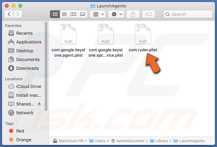Go back with the left chevron button
The height and width of the screenshot is (147, 217).
tap(9, 14)
